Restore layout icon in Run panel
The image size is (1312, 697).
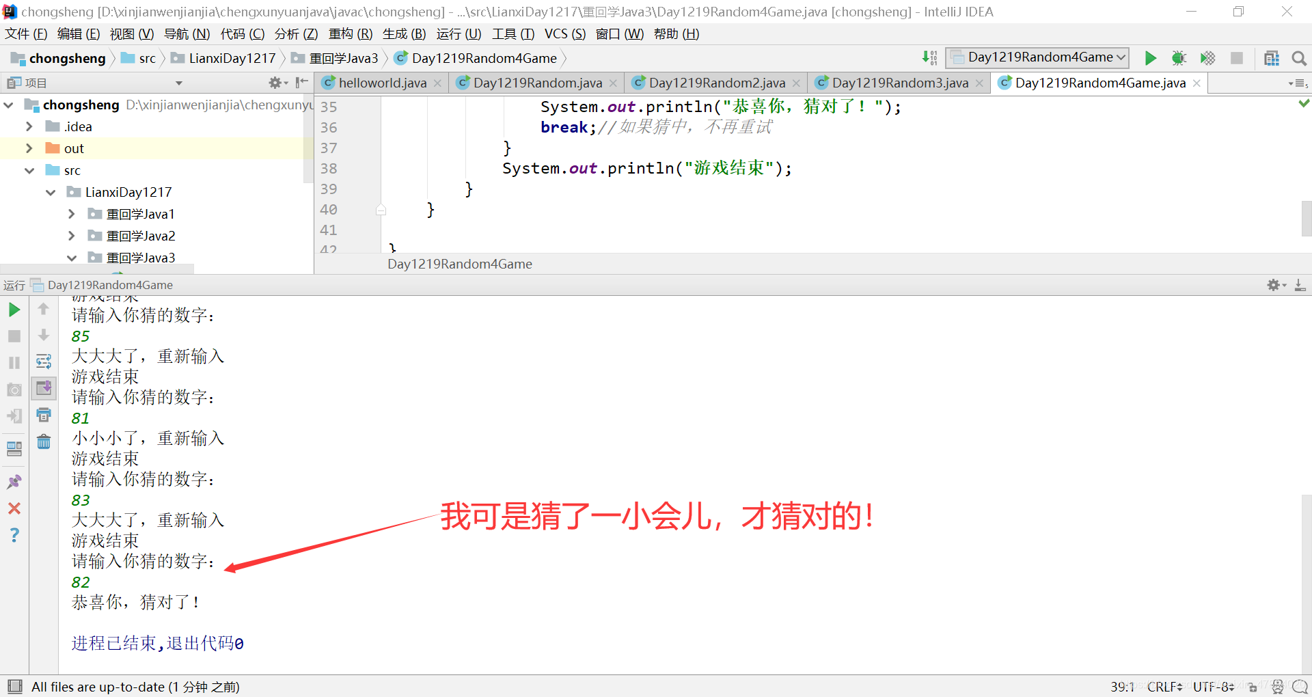coord(14,449)
